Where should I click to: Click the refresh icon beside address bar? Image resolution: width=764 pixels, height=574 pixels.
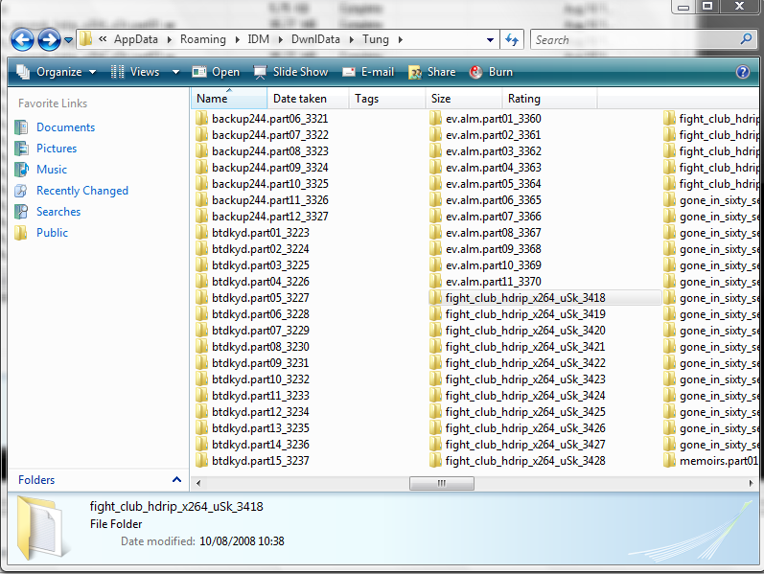[x=512, y=40]
